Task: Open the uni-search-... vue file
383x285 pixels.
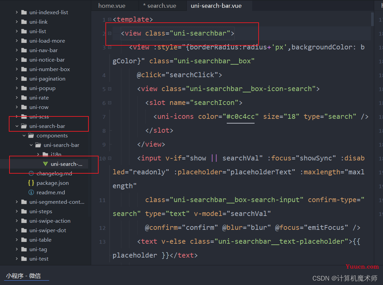Action: pos(66,164)
